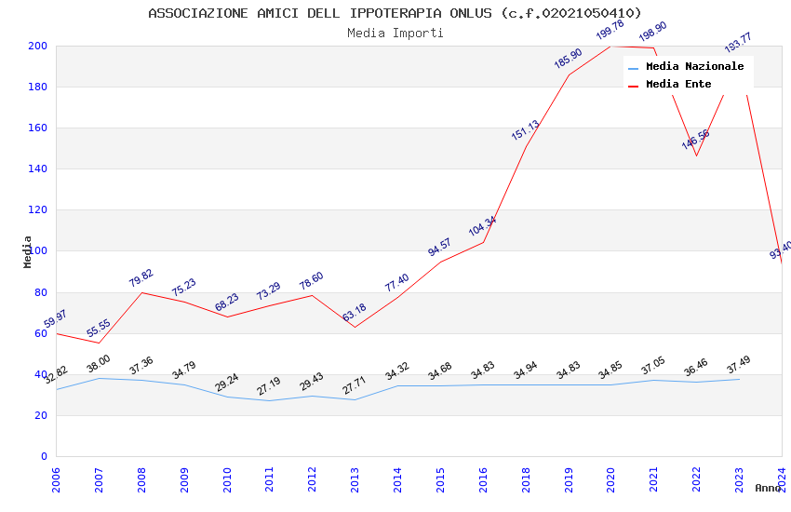Click the 2022 year axis label
This screenshot has height=512, width=791.
697,479
